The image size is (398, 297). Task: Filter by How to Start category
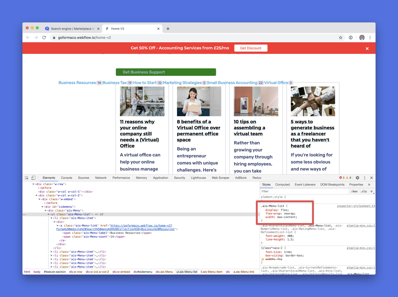145,83
